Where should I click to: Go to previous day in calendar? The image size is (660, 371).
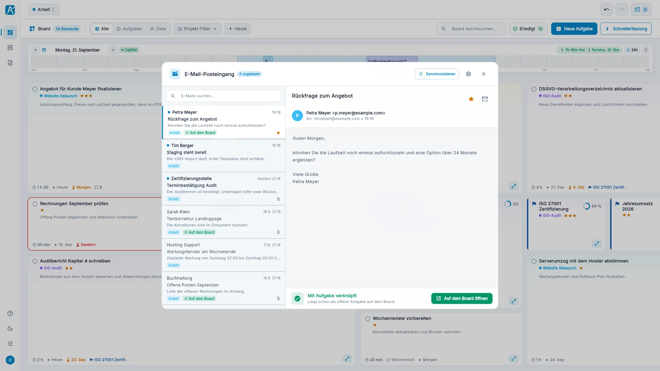tap(35, 50)
